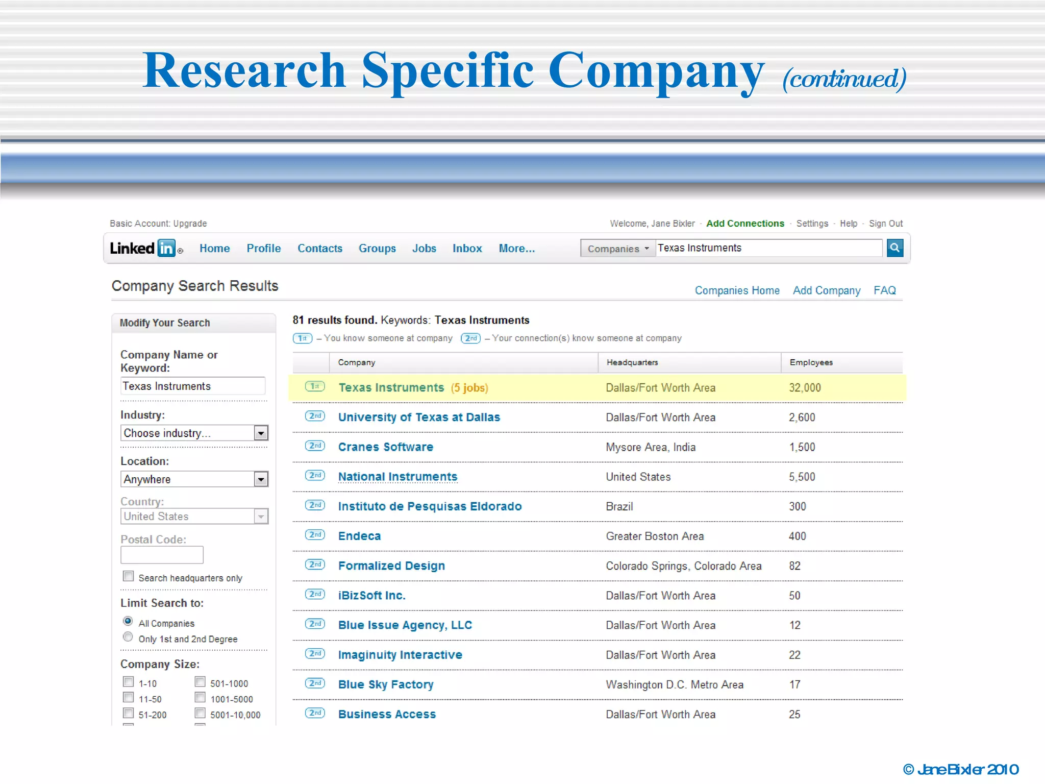Click the 2nd-degree legend badge

pos(470,338)
